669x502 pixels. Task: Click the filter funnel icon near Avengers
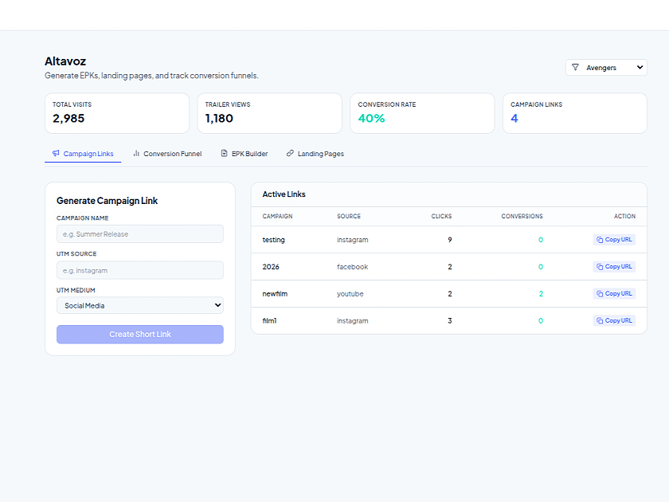coord(575,68)
